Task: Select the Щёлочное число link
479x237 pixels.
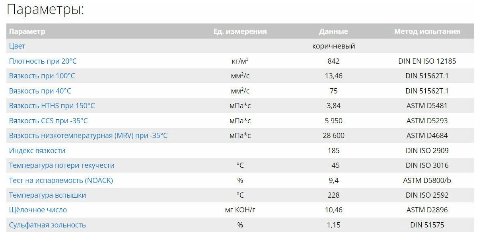Action: (38, 210)
